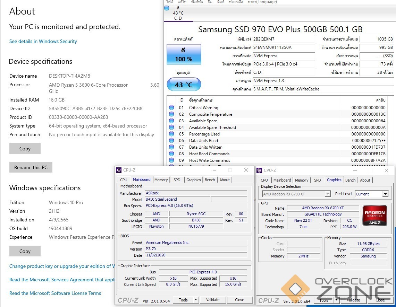
Task: Click the disk status orb above C: D:
Action: [167, 8]
